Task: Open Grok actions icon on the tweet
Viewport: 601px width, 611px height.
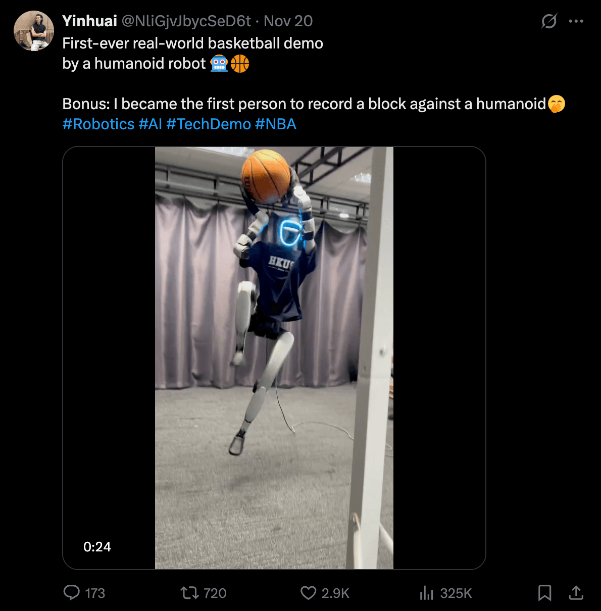Action: [x=549, y=21]
